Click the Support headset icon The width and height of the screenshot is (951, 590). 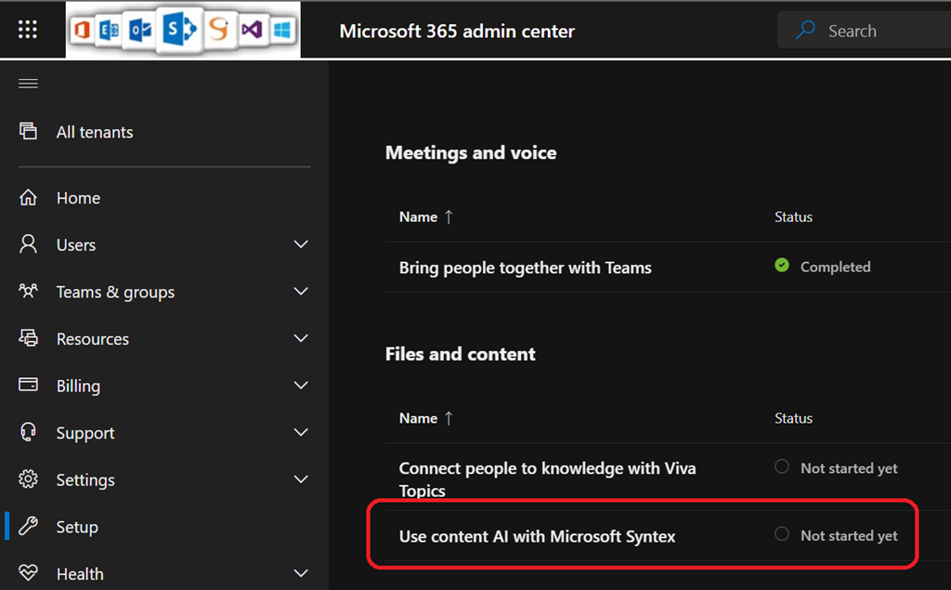(x=28, y=432)
